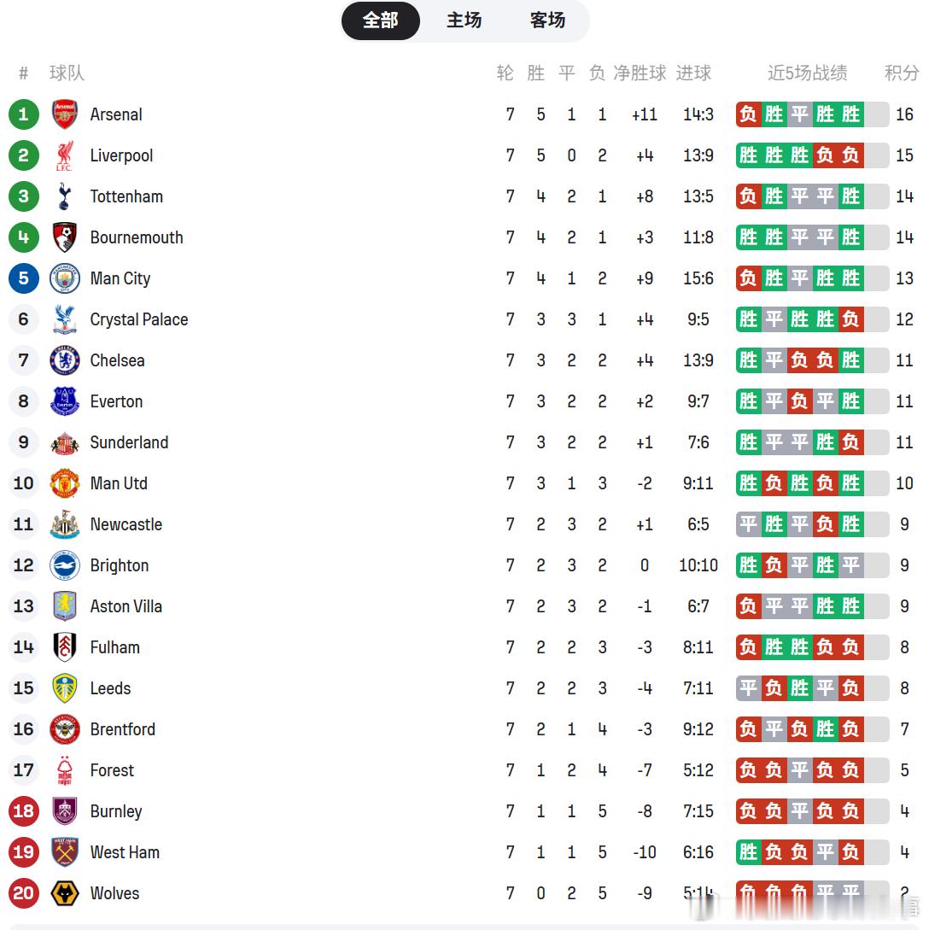This screenshot has height=930, width=929.
Task: Click the Brentford bee crest icon
Action: (65, 729)
